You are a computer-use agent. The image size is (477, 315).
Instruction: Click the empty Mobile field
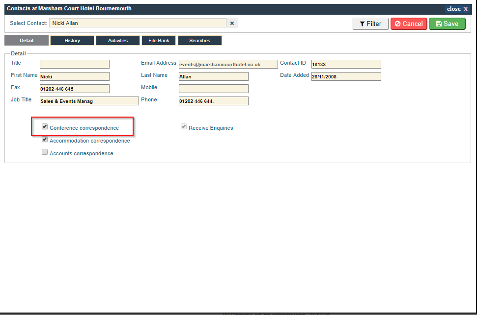214,89
